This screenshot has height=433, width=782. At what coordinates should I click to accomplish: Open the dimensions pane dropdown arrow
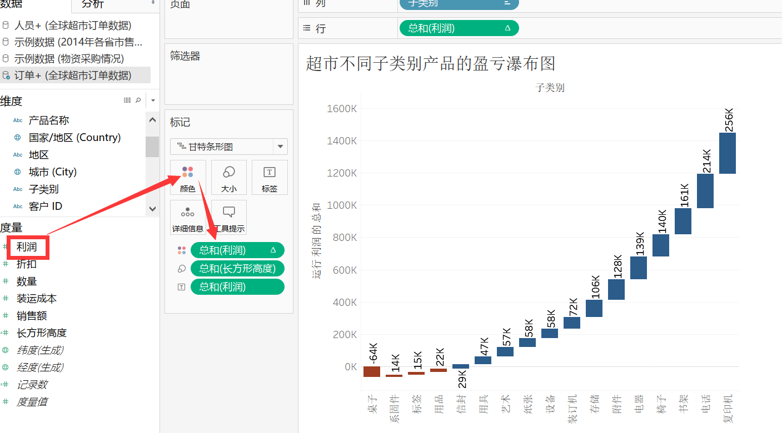[153, 100]
